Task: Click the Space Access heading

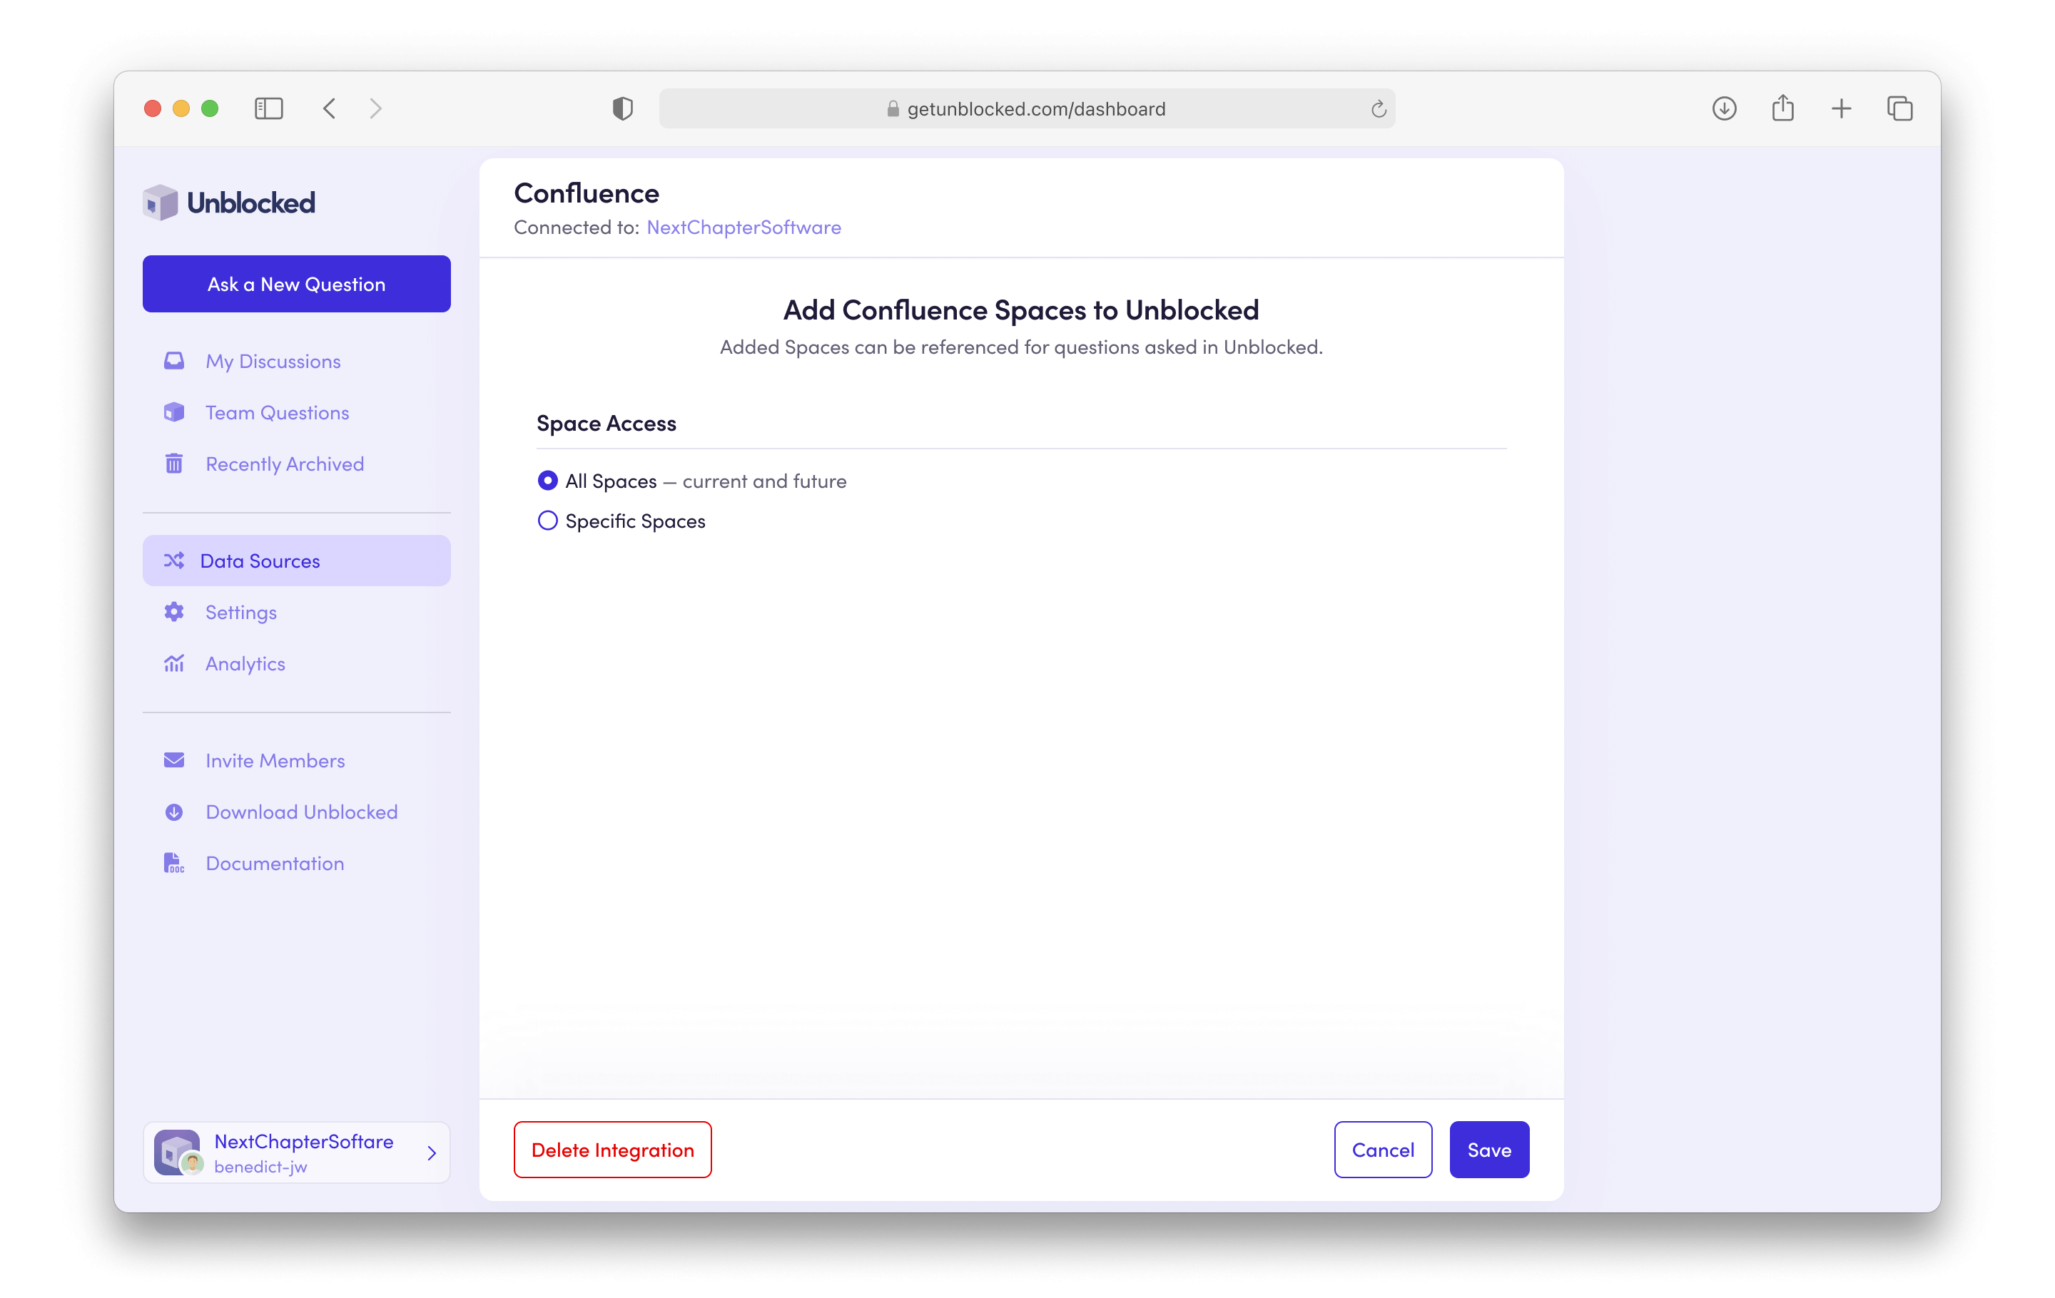Action: 606,423
